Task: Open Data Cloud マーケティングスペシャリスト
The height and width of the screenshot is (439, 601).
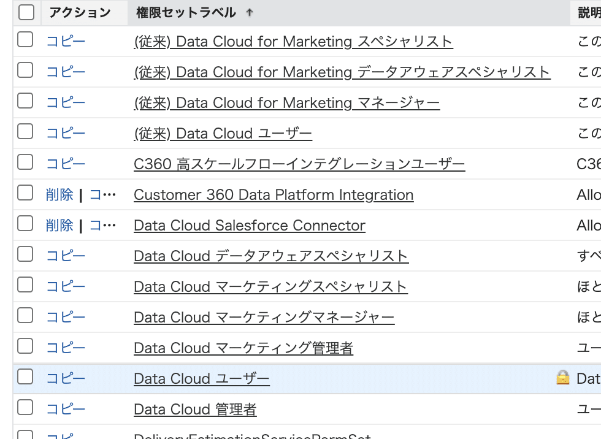Action: pos(270,286)
